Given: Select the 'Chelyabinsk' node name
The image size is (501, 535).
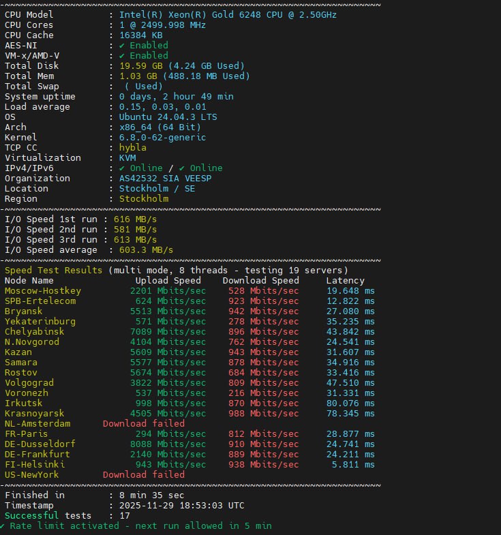Looking at the screenshot, I should coord(35,332).
